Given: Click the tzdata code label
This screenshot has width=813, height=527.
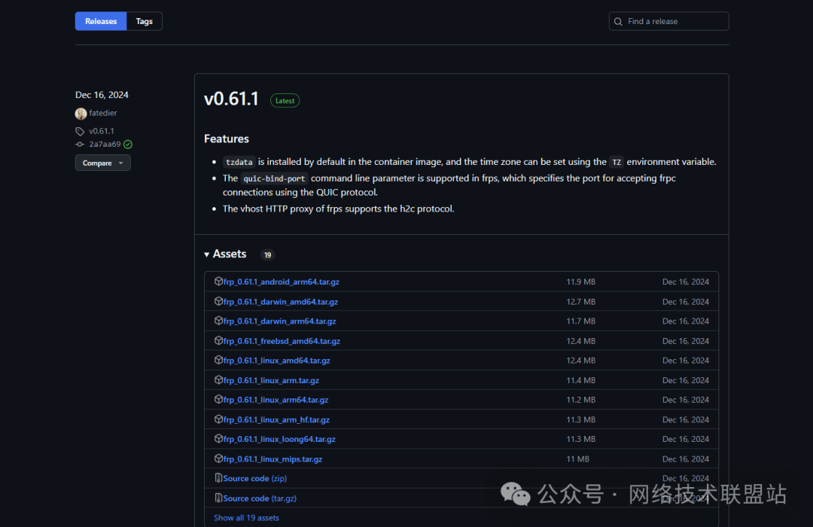Looking at the screenshot, I should coord(239,162).
